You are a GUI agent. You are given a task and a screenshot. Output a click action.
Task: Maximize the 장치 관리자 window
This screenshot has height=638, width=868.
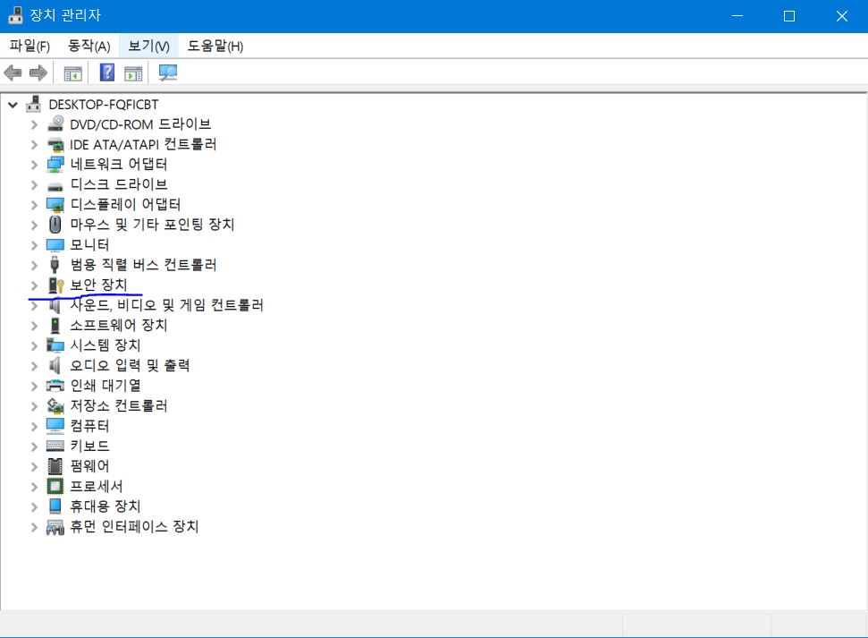(789, 16)
